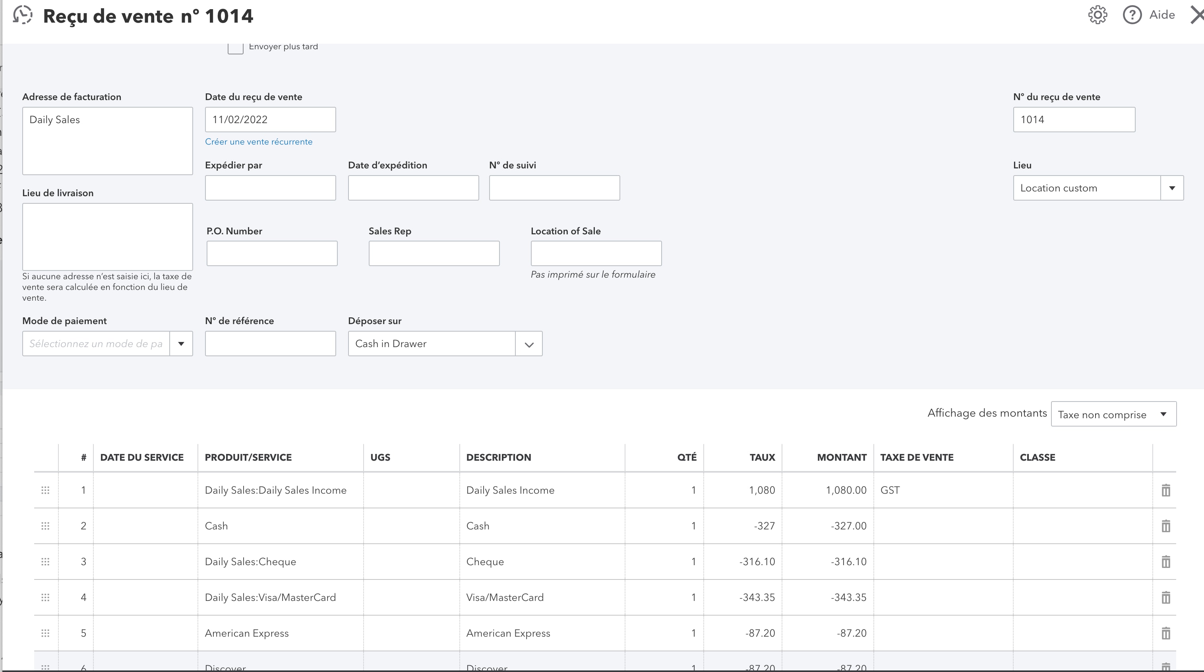Delete the Daily Sales Income line

(x=1166, y=490)
